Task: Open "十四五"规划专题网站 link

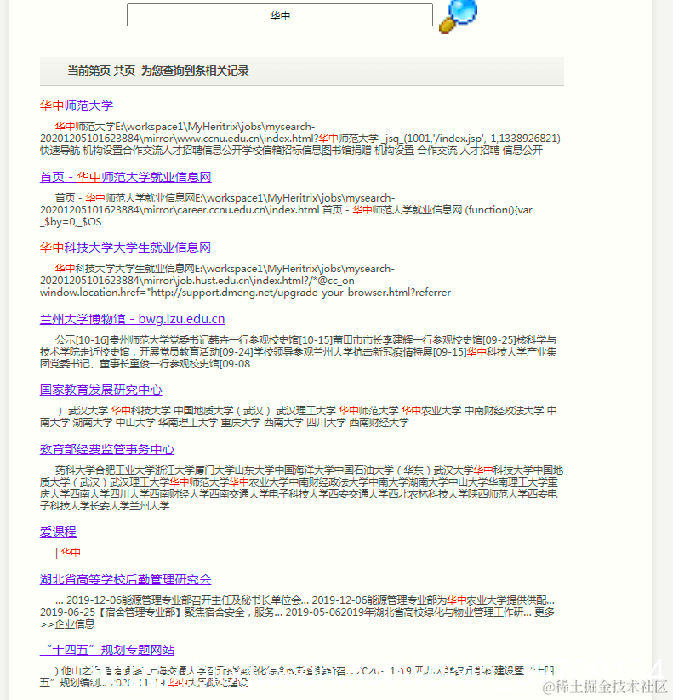Action: coord(107,650)
